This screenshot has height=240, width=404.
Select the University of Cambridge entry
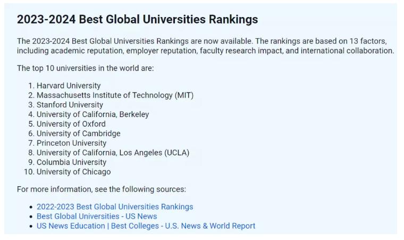[x=78, y=134]
